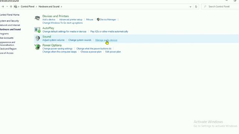Change when the computer sleeps
239x134 pixels.
click(59, 52)
